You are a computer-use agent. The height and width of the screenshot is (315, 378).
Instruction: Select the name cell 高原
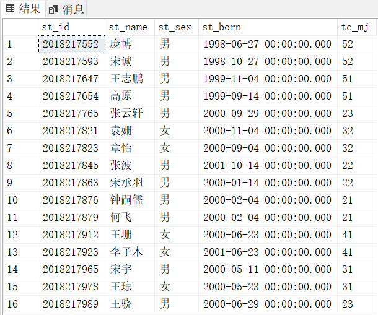130,97
